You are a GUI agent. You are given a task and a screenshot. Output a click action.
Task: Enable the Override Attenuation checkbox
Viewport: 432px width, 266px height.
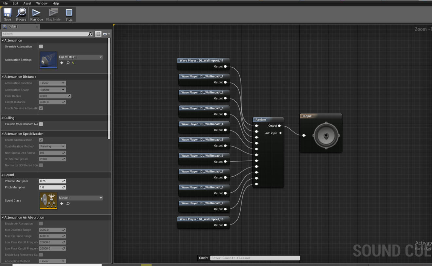(x=41, y=46)
